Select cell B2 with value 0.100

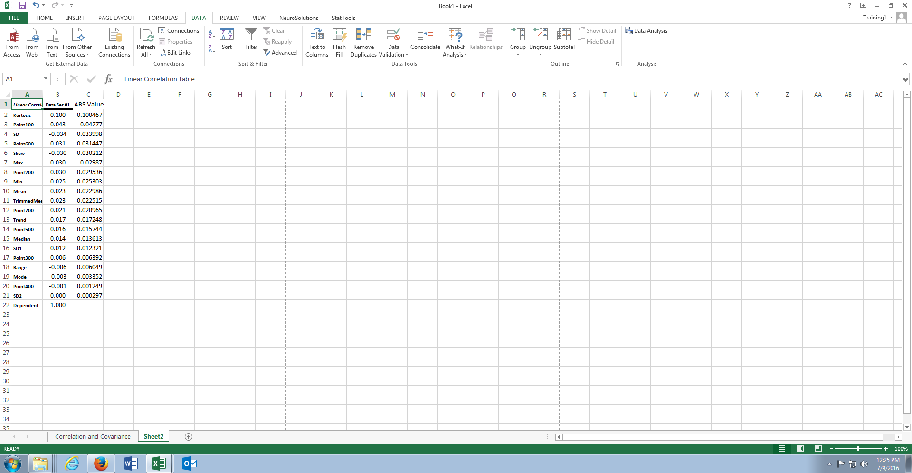[58, 115]
